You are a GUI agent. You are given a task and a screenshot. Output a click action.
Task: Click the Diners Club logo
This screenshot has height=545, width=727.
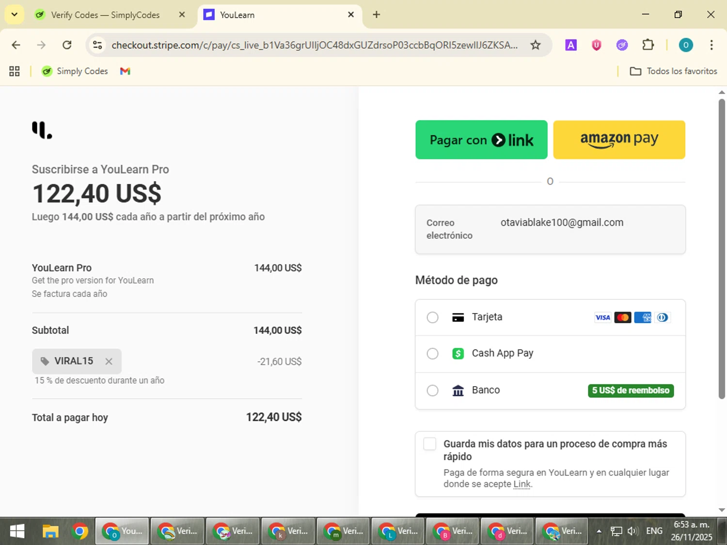663,318
